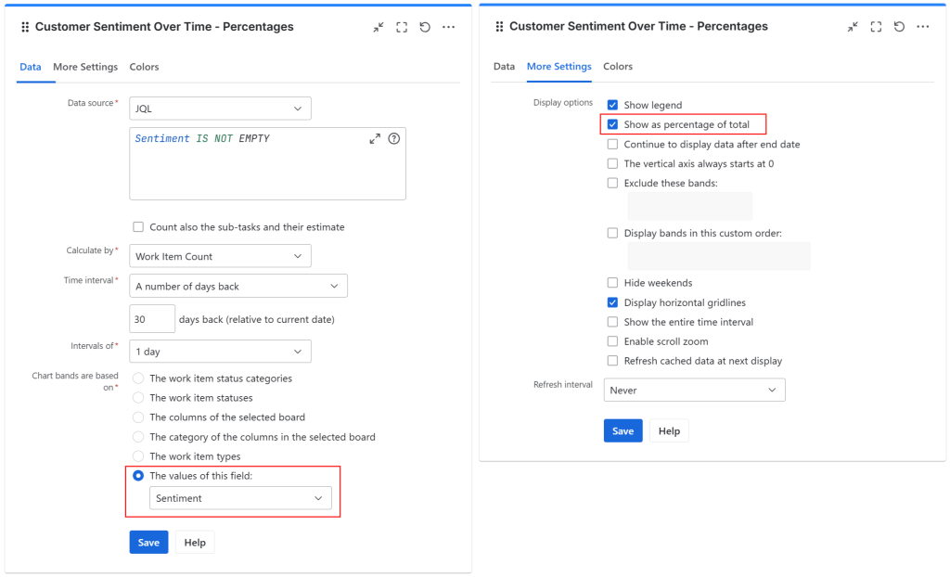Click the Save button under the Sentiment field
Screen dimensions: 950x577
coord(148,543)
